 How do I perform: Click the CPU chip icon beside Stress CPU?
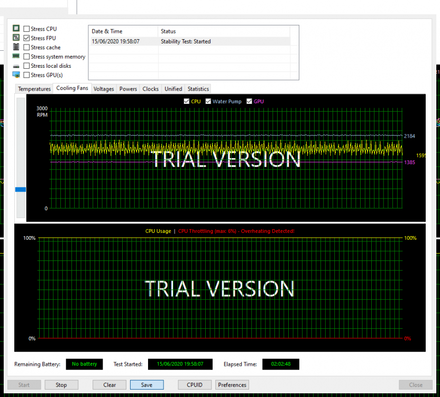16,29
